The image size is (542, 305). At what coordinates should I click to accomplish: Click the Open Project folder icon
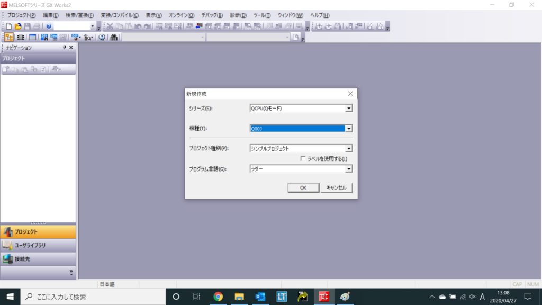coord(18,26)
